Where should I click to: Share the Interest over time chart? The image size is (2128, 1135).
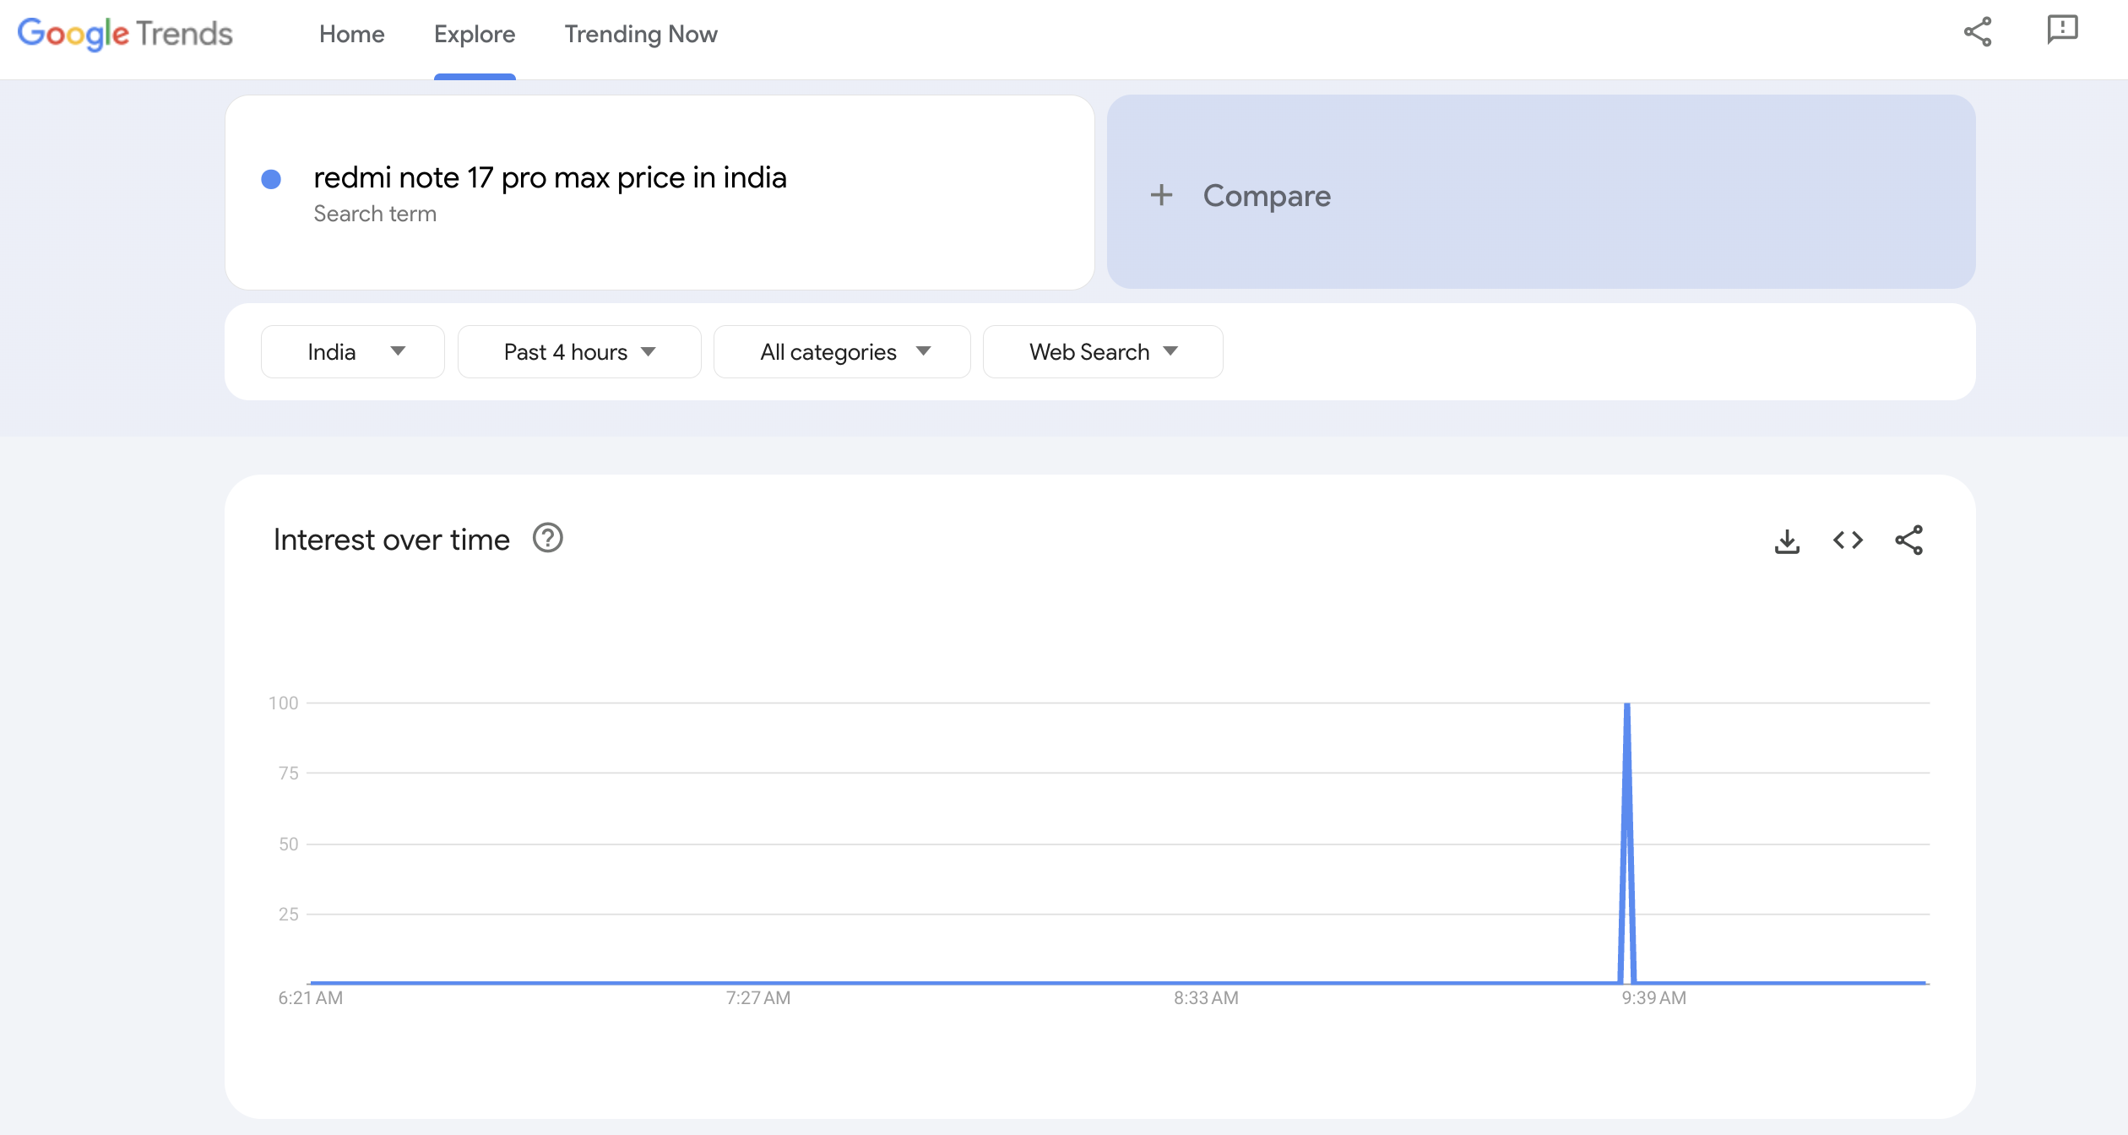[1908, 540]
